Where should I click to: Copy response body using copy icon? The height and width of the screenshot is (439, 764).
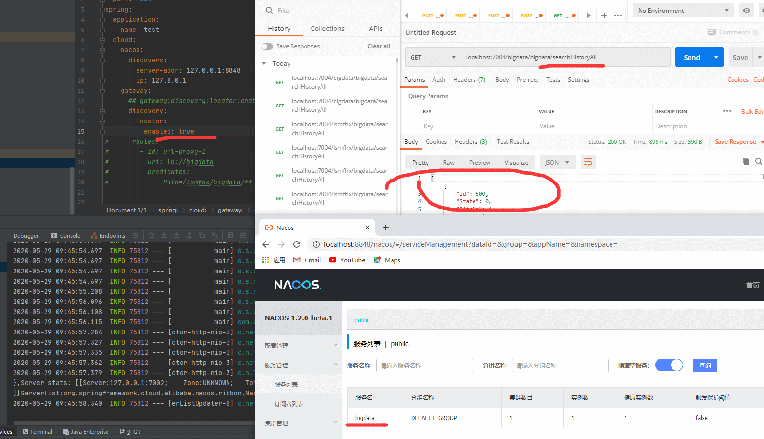coord(746,161)
